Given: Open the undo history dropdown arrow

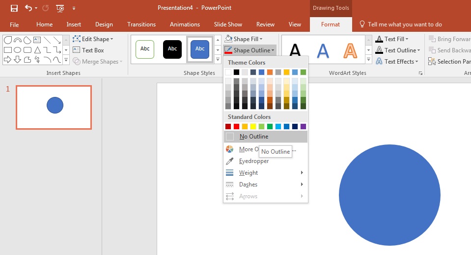Looking at the screenshot, I should [x=36, y=8].
